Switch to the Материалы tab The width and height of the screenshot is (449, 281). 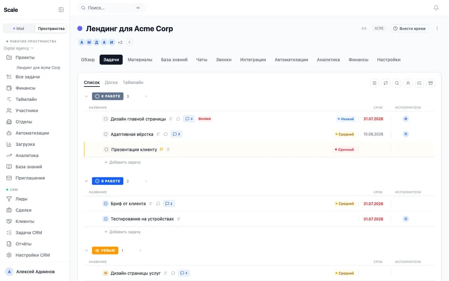pos(140,60)
